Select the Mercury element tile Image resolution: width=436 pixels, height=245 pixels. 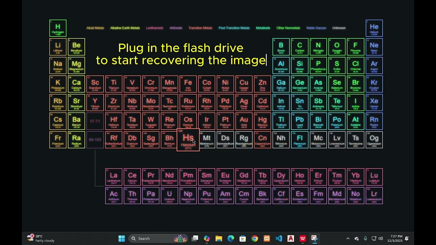262,121
